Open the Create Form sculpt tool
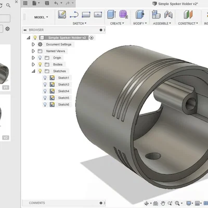208x208 pixels. tap(123, 15)
